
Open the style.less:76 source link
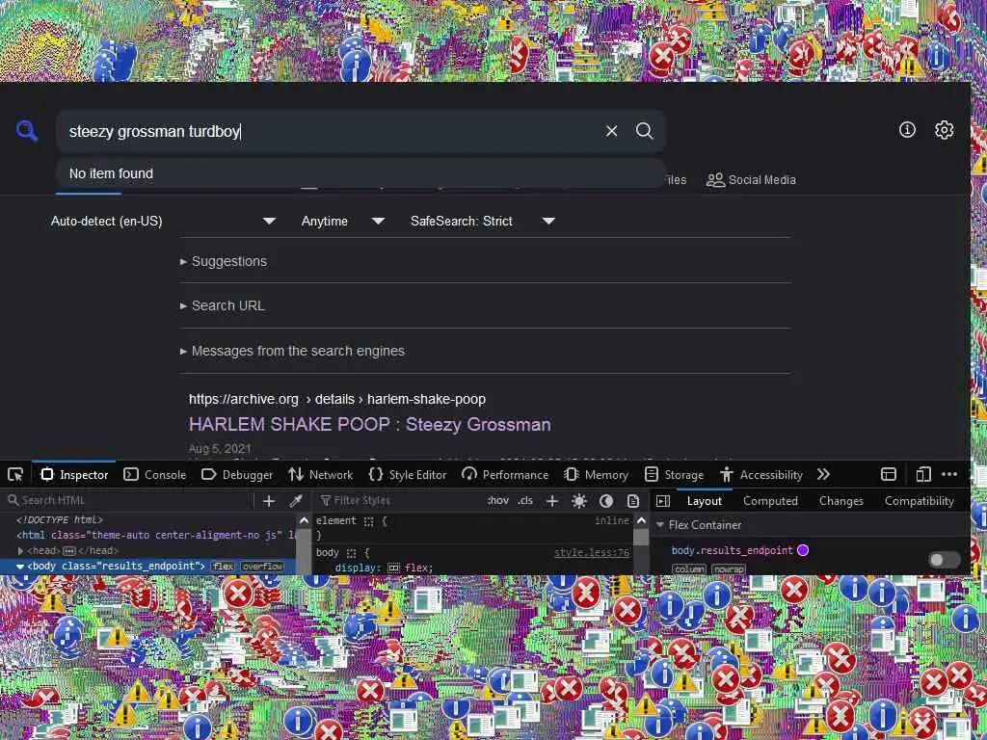pos(592,552)
